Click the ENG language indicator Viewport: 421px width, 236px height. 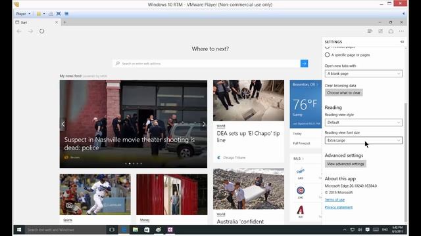385,229
